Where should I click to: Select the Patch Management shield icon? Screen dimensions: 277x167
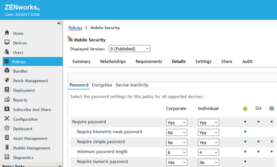pyautogui.click(x=7, y=80)
